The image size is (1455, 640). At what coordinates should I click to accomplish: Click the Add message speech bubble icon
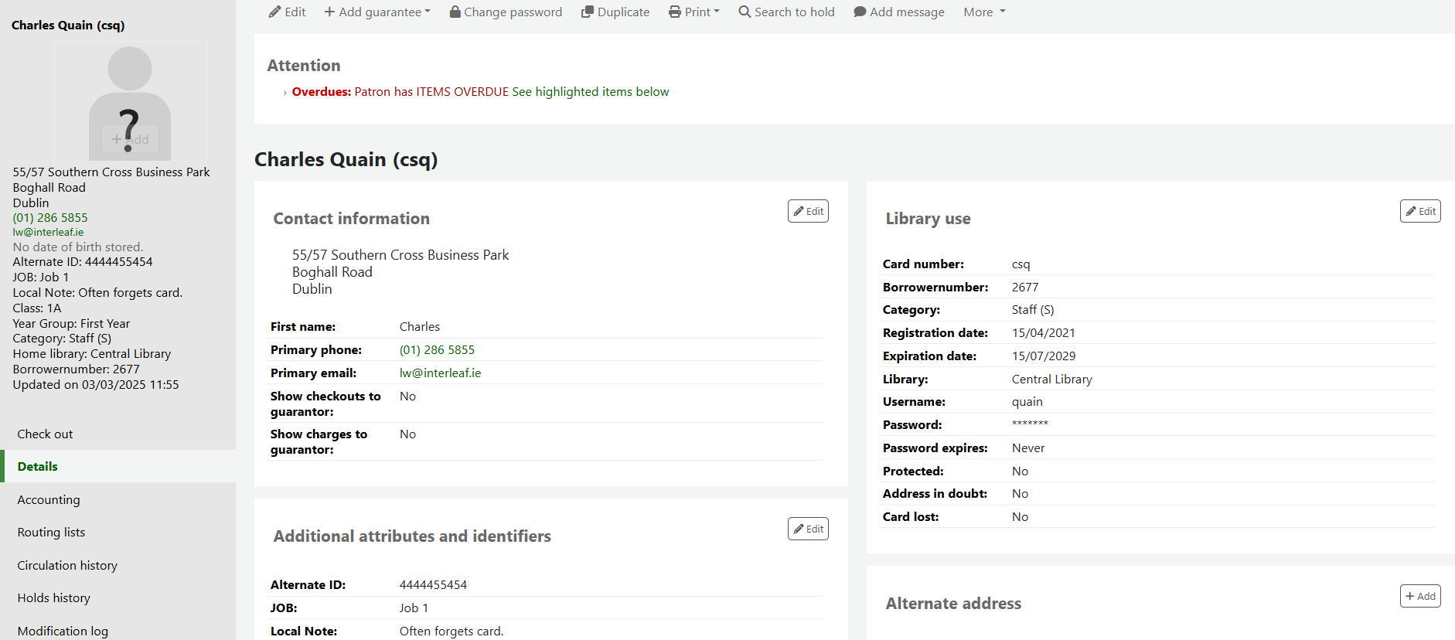[x=860, y=12]
